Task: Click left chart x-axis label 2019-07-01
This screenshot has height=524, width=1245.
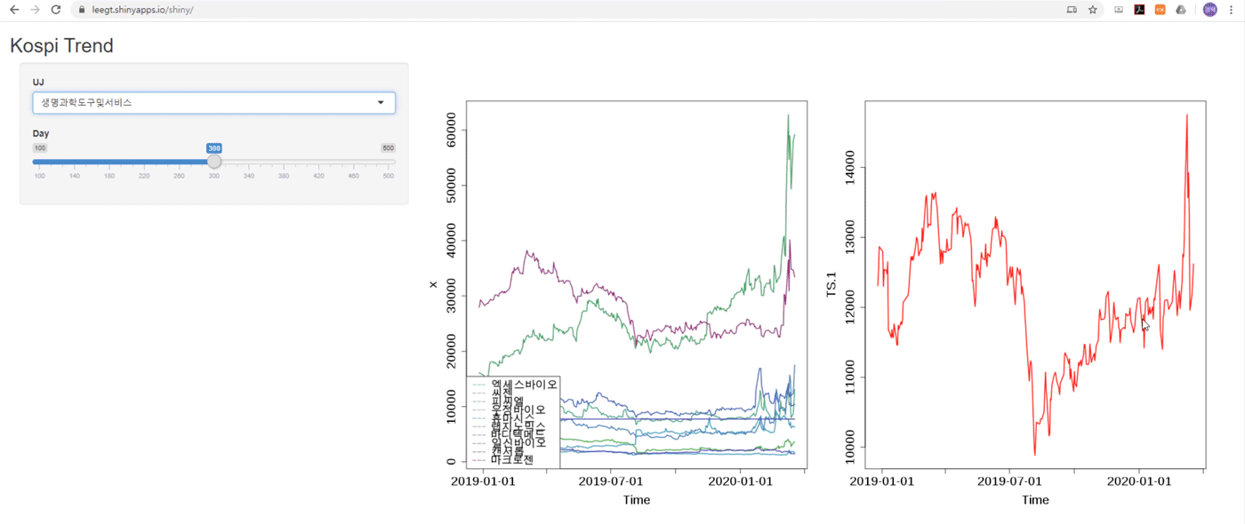Action: point(611,481)
